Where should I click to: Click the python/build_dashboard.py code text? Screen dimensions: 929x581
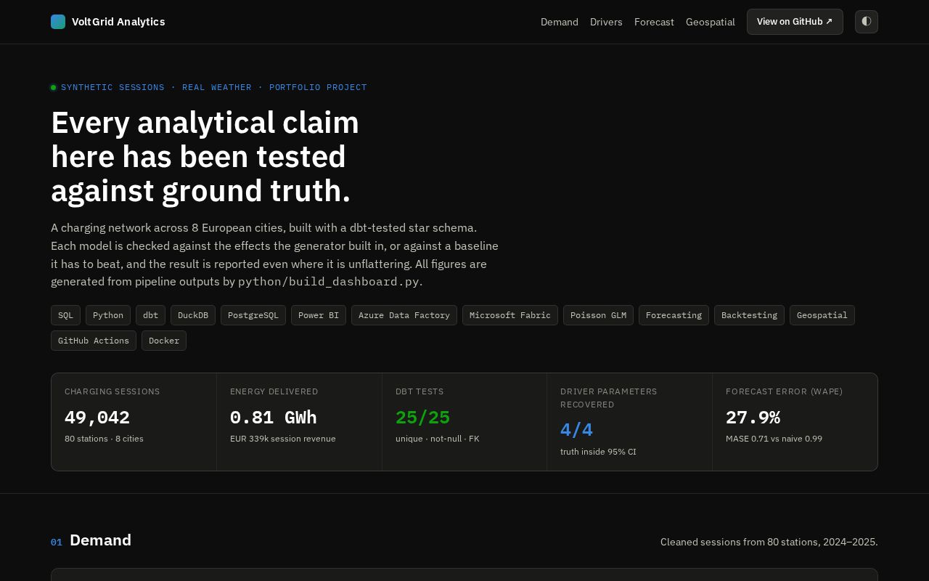tap(329, 282)
